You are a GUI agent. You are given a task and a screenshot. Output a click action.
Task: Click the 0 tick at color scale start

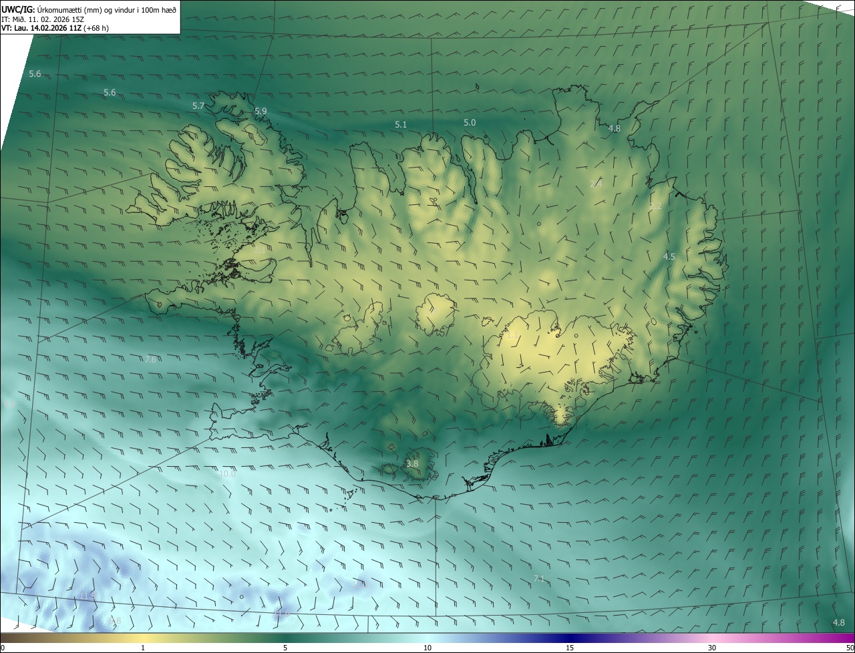click(x=3, y=648)
